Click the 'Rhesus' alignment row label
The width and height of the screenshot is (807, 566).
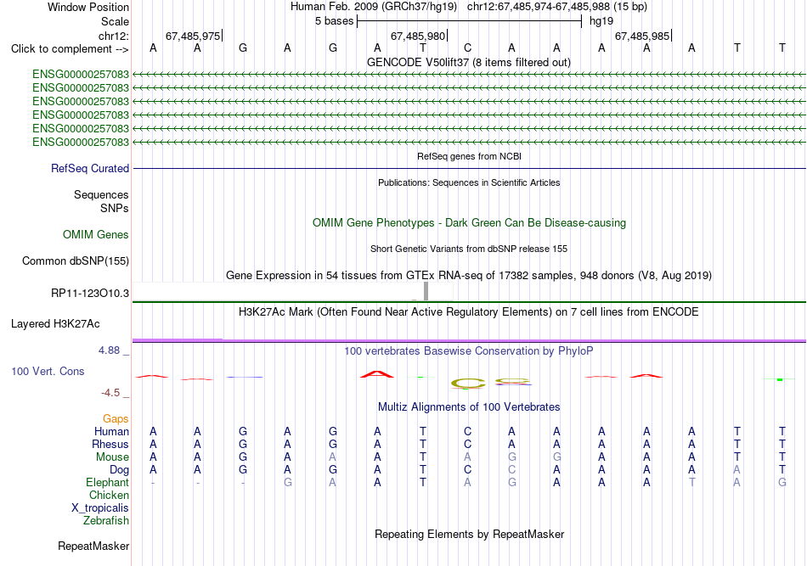(110, 444)
